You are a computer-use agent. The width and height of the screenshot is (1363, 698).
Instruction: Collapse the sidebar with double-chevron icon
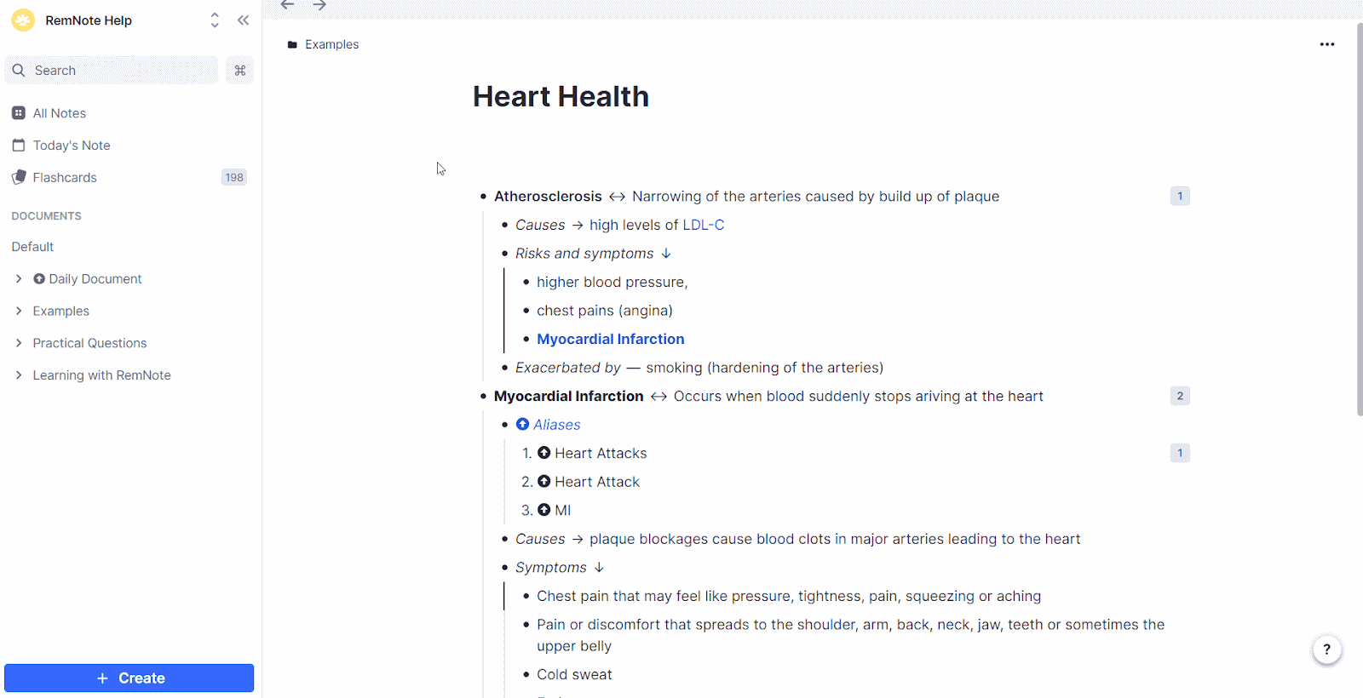[x=243, y=20]
